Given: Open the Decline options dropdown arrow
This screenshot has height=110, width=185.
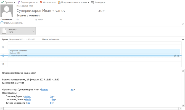Looking at the screenshot, I should coord(55,2).
